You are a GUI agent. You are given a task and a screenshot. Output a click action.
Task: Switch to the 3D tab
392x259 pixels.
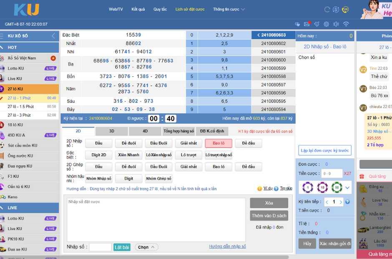(x=111, y=131)
